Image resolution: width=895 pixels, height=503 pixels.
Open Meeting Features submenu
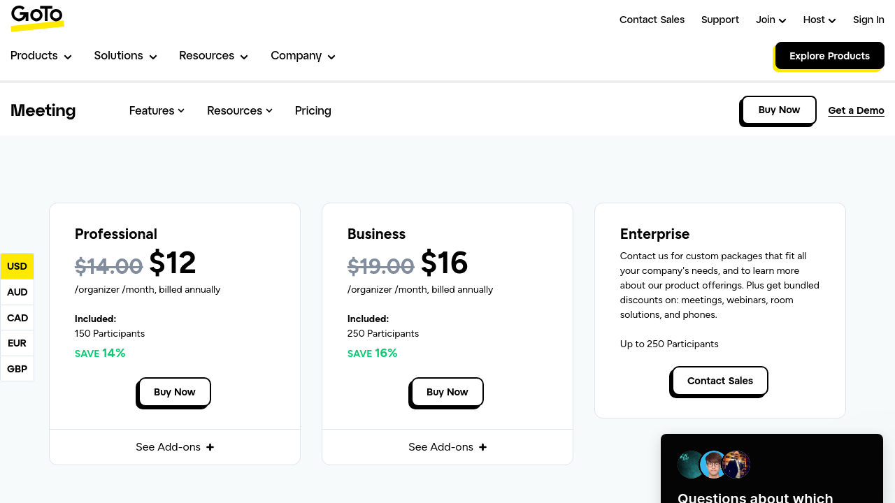click(x=157, y=110)
